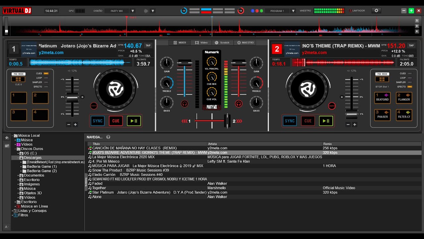
Task: Click the deck 1 waveform overview
Action: tap(79, 62)
